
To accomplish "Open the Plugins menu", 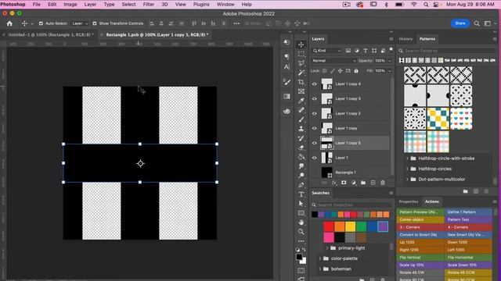I will (x=201, y=5).
